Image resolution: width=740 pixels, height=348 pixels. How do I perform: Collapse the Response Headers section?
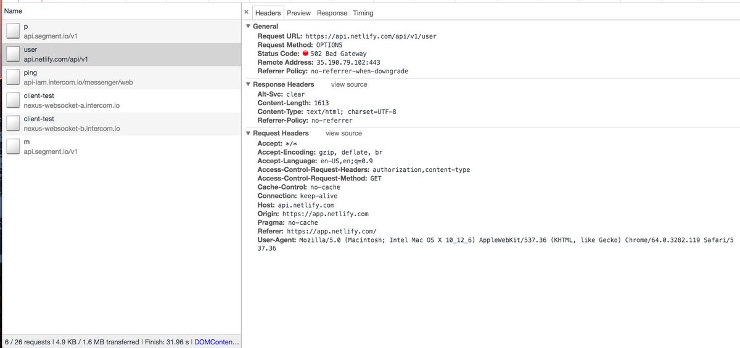coord(248,84)
